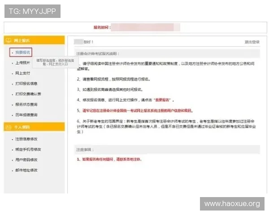Go to 网上支付 in sidebar
The width and height of the screenshot is (269, 215).
[22, 73]
